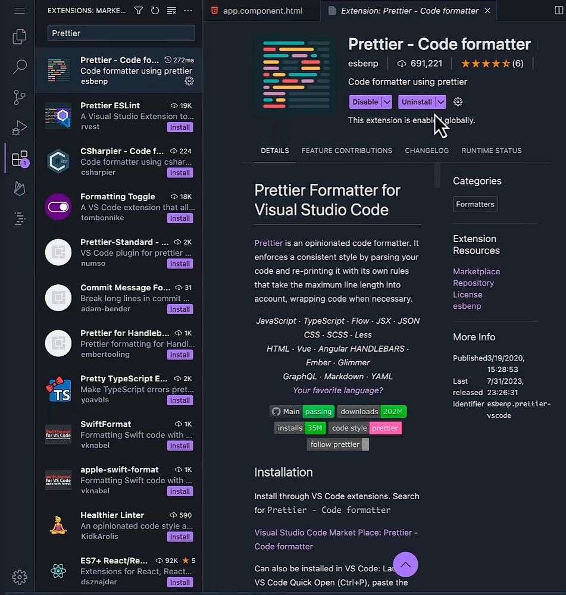The width and height of the screenshot is (566, 595).
Task: Switch to the Feature Contributions tab
Action: (346, 151)
